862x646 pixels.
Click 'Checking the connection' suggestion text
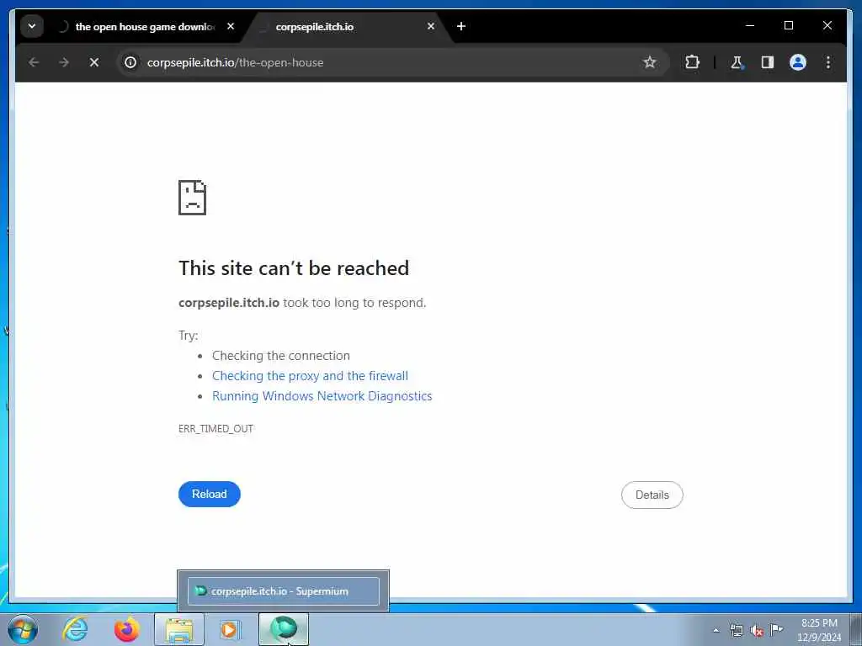[281, 356]
